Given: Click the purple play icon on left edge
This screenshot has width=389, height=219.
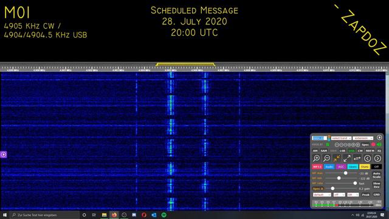Looking at the screenshot, I should (4, 155).
